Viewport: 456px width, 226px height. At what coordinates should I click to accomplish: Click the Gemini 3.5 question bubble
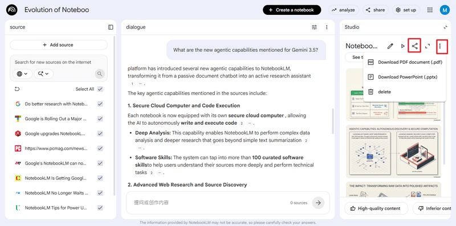click(x=246, y=50)
